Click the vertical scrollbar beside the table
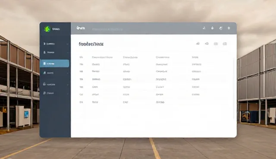 pyautogui.click(x=234, y=88)
